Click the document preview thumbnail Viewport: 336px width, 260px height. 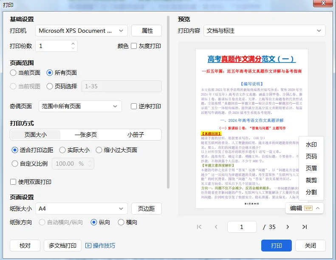[x=252, y=129]
